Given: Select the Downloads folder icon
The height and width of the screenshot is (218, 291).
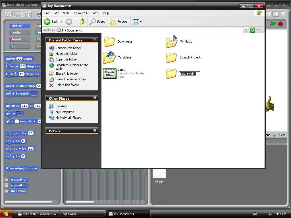Looking at the screenshot, I should [x=109, y=41].
